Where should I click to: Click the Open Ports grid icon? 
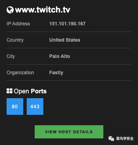click(x=9, y=91)
